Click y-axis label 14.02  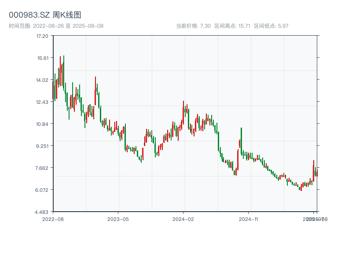click(42, 80)
